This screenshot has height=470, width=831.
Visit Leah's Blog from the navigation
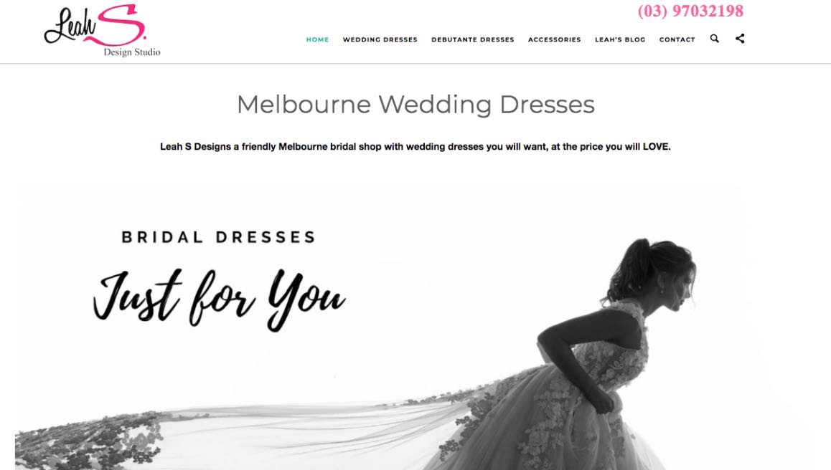tap(620, 39)
